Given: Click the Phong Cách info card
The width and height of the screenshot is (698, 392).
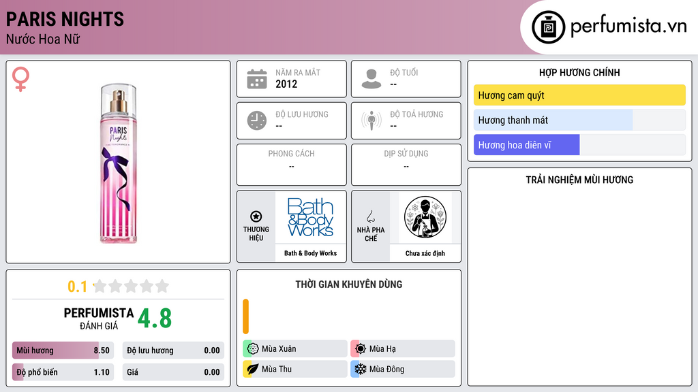Looking at the screenshot, I should 292,165.
